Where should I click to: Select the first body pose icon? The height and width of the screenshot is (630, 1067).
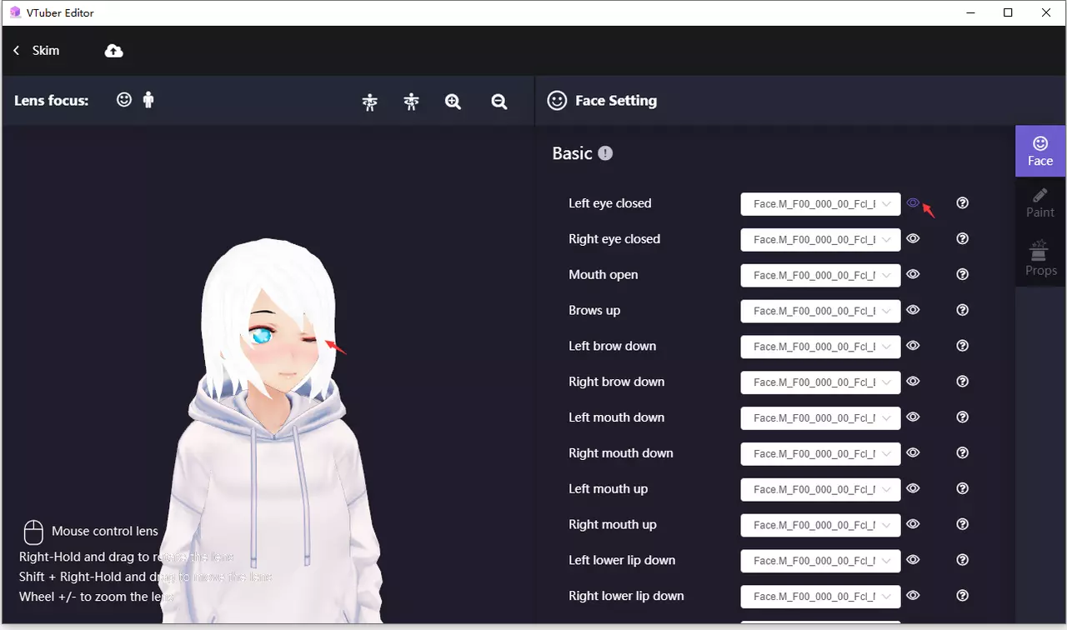coord(370,102)
